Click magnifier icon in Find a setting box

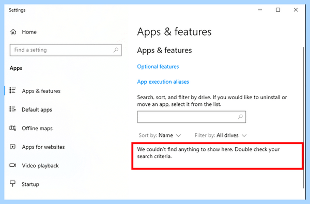(116, 50)
